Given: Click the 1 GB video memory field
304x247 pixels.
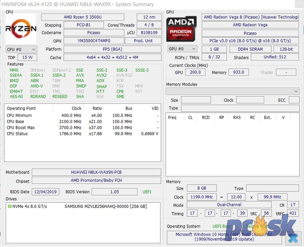Looking at the screenshot, I should (214, 49).
